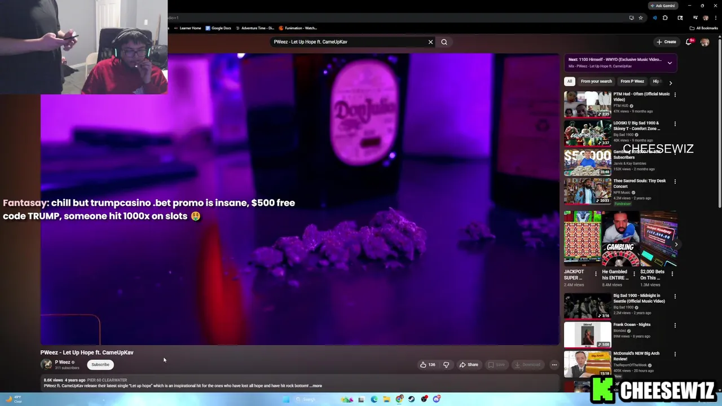Image resolution: width=722 pixels, height=406 pixels.
Task: Open options for PTM Hud - Often video
Action: [x=675, y=95]
